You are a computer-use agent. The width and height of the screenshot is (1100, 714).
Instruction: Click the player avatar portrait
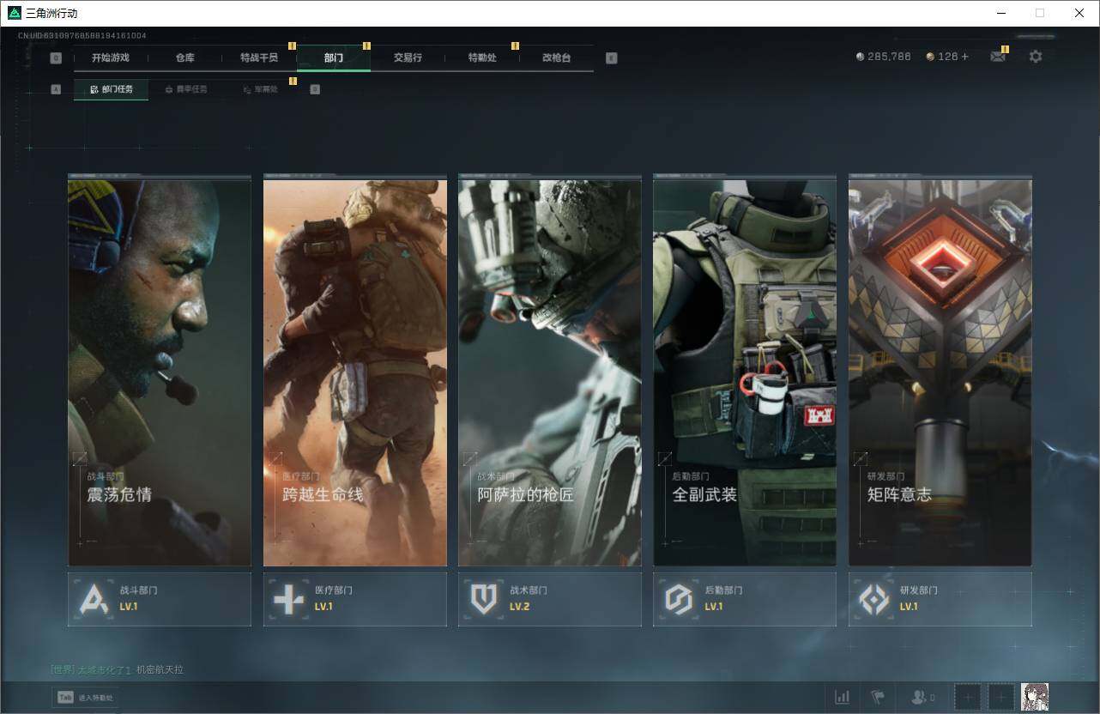[x=1034, y=696]
